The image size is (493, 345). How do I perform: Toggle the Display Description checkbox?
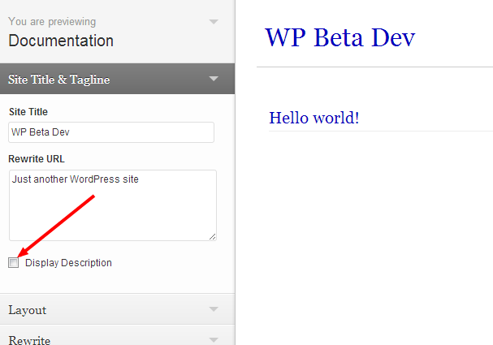tap(14, 263)
